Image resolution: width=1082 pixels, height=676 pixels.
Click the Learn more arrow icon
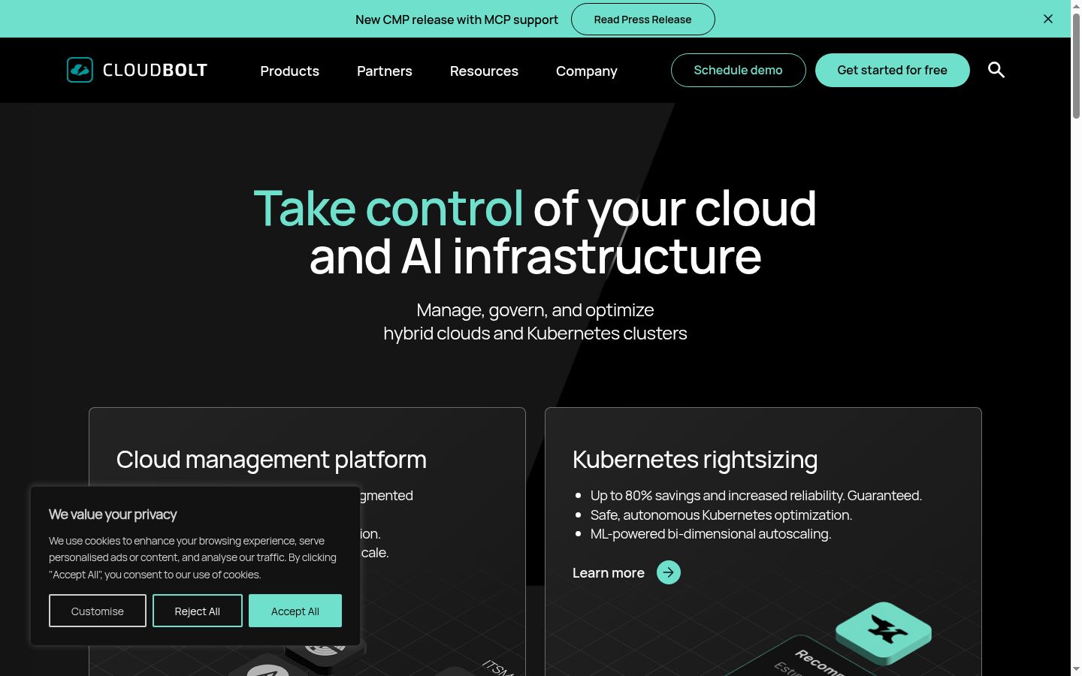pos(669,572)
